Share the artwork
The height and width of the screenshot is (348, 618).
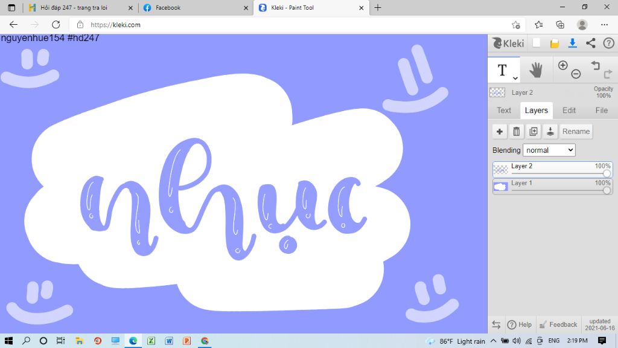tap(590, 43)
